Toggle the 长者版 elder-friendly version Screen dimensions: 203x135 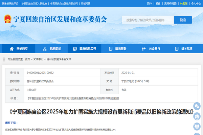pos(183,3)
